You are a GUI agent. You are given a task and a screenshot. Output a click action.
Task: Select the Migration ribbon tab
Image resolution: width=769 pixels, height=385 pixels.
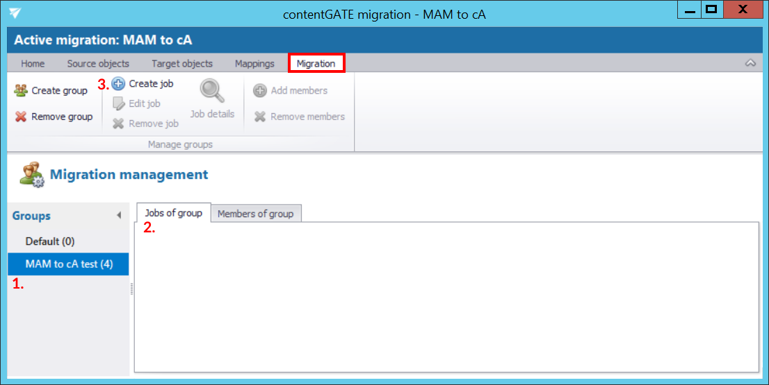[316, 64]
